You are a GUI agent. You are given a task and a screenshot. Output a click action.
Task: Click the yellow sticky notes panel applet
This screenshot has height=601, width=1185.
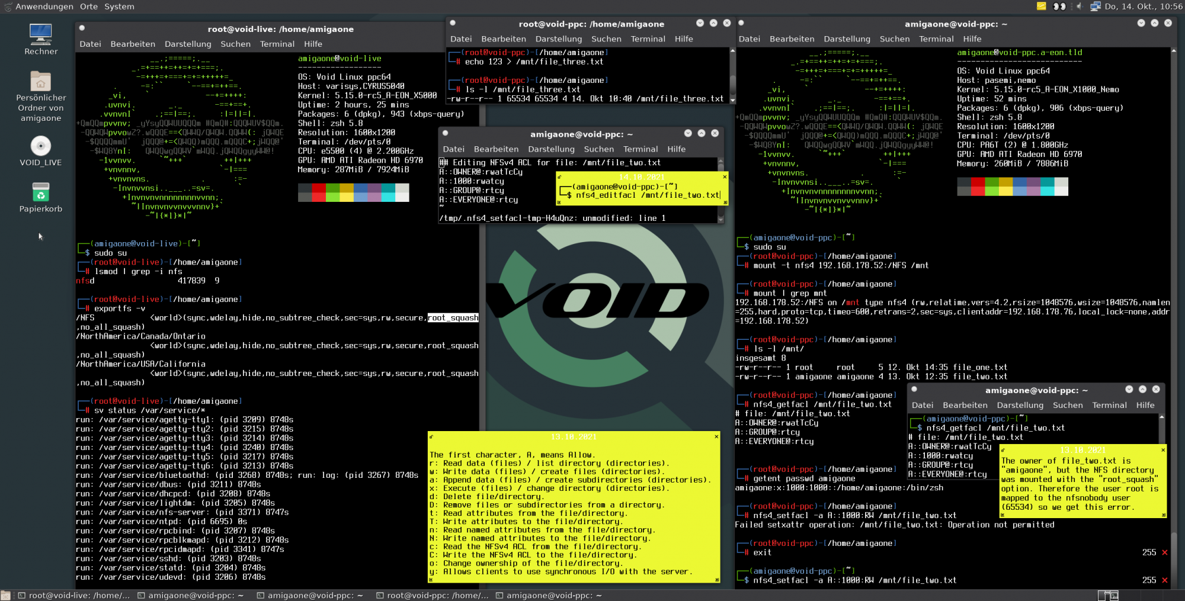[x=1041, y=7]
